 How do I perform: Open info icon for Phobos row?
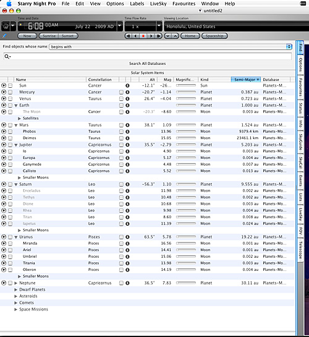127,131
